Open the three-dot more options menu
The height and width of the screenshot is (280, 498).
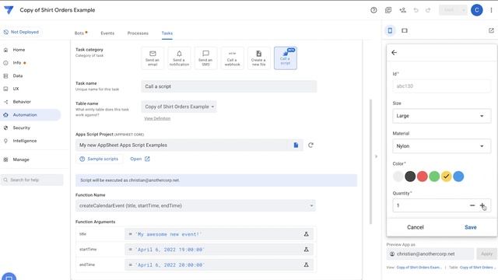tap(491, 10)
